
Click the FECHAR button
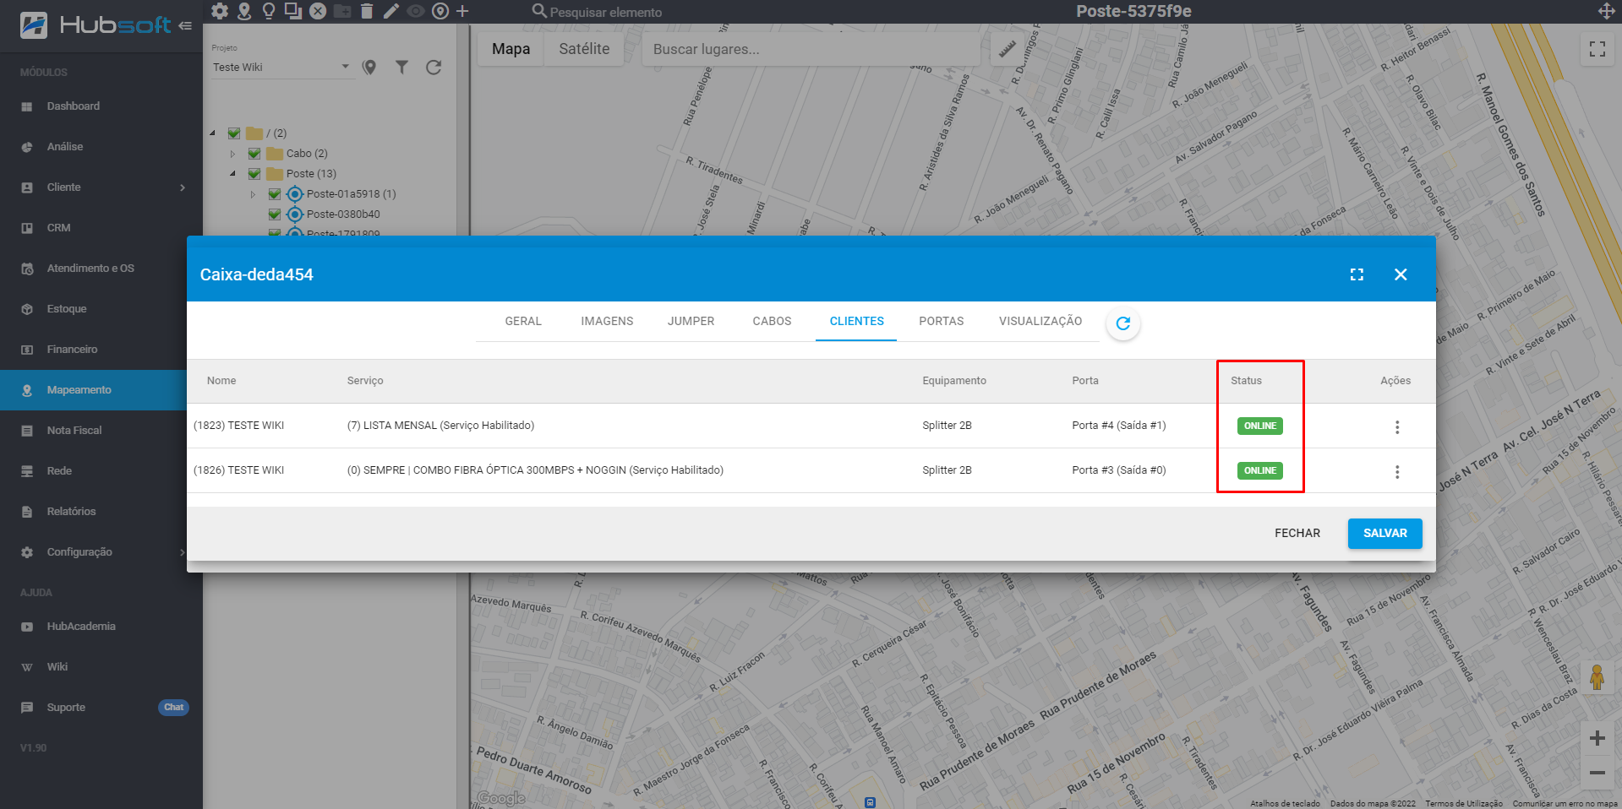click(1297, 533)
